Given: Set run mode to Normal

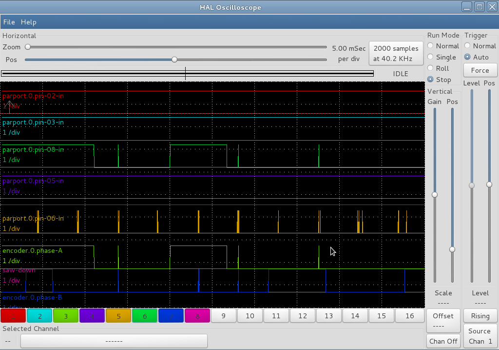Looking at the screenshot, I should pos(430,46).
